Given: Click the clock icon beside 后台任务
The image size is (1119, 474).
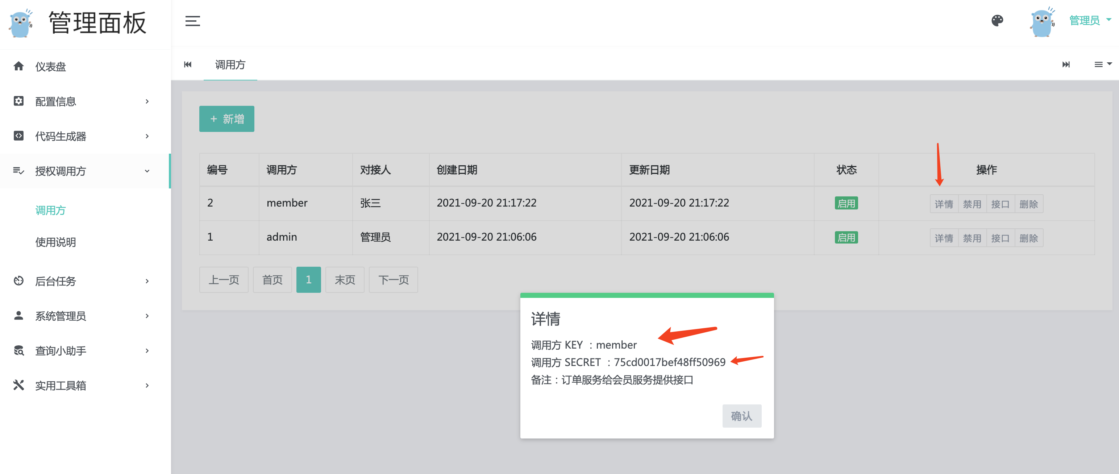Looking at the screenshot, I should pos(18,280).
